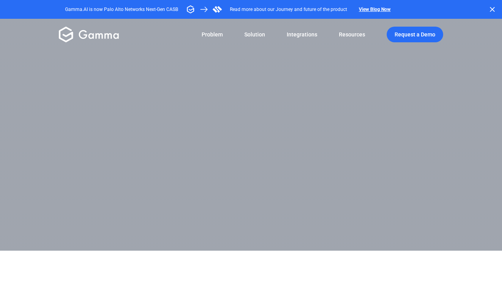Click the white footer area below the hero
Screen dimensions: 502x282
coord(251,268)
